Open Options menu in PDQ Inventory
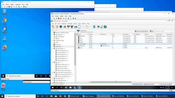Viewport: 175px width, 98px height. point(84,24)
